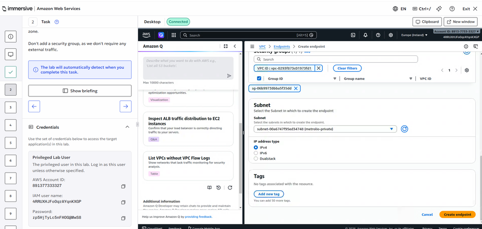This screenshot has height=229, width=482.
Task: Open security groups table preferences gear
Action: [x=467, y=70]
